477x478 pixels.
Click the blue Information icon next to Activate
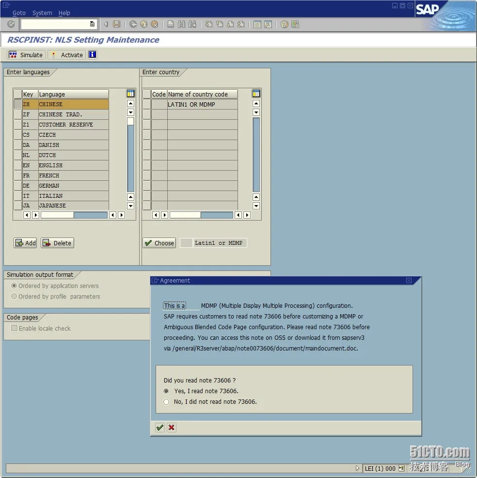coord(93,55)
